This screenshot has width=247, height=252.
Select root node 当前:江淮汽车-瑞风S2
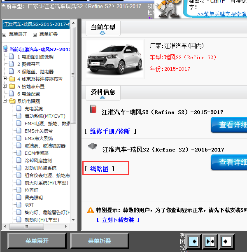(x=40, y=49)
